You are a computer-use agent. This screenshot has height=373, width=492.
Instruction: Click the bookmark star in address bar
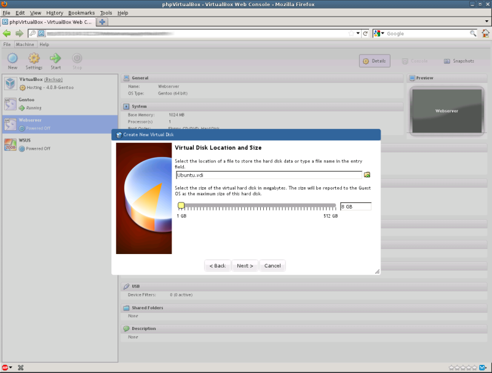(351, 34)
